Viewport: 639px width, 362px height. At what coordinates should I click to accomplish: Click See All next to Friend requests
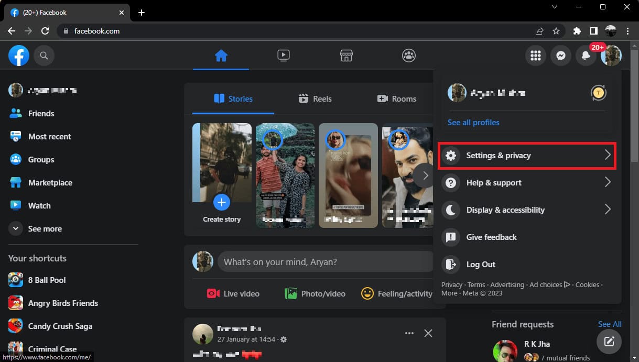click(610, 324)
